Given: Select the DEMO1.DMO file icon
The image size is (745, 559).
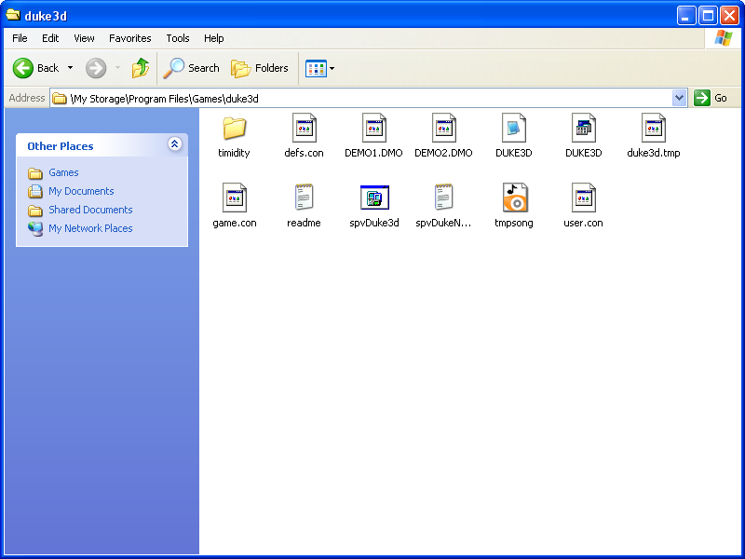Looking at the screenshot, I should (374, 128).
